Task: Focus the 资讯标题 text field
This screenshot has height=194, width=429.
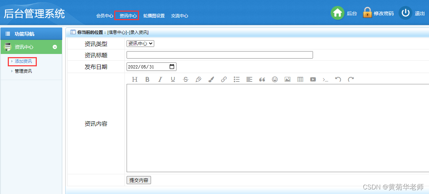Action: 220,55
